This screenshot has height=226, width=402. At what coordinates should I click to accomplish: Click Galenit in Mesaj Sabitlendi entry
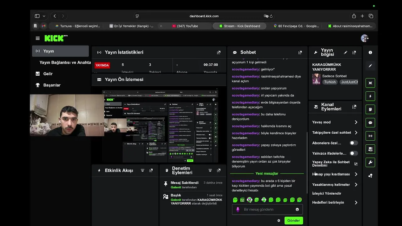(x=176, y=187)
